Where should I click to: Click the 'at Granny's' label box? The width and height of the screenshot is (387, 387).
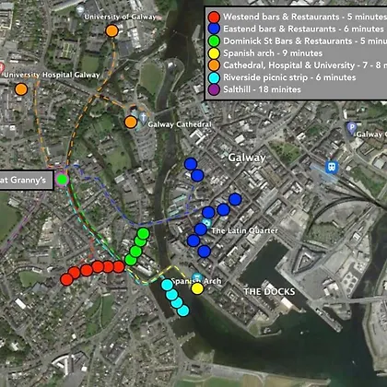click(26, 181)
